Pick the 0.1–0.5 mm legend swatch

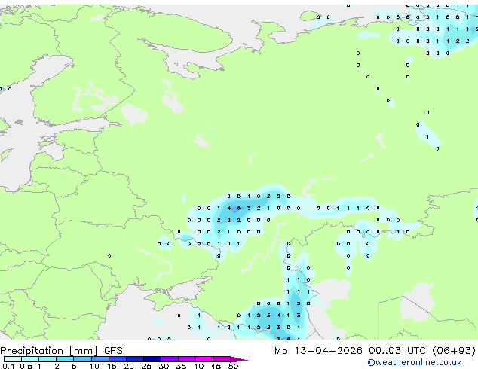tap(13, 359)
